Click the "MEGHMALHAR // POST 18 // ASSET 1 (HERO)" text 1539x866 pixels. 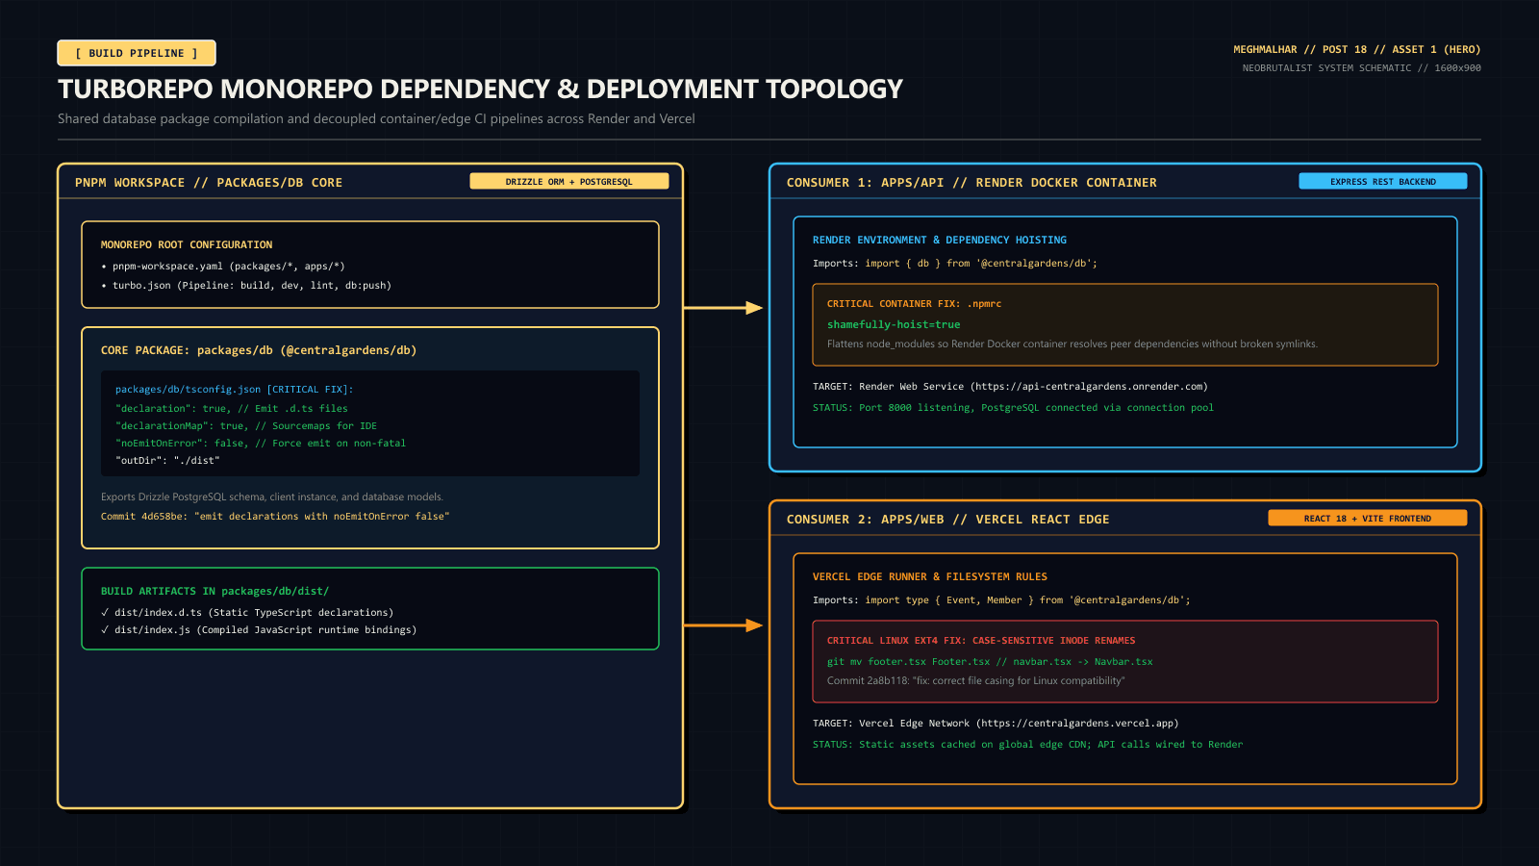[x=1357, y=49]
